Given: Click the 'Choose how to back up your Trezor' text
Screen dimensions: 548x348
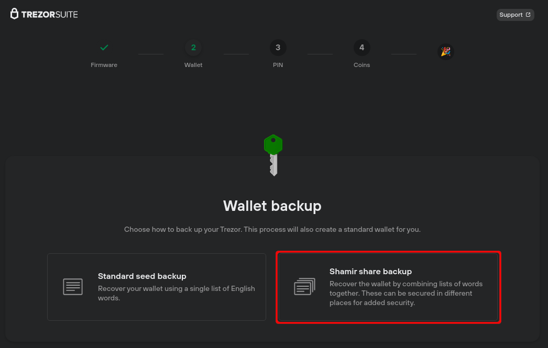Looking at the screenshot, I should coord(272,229).
